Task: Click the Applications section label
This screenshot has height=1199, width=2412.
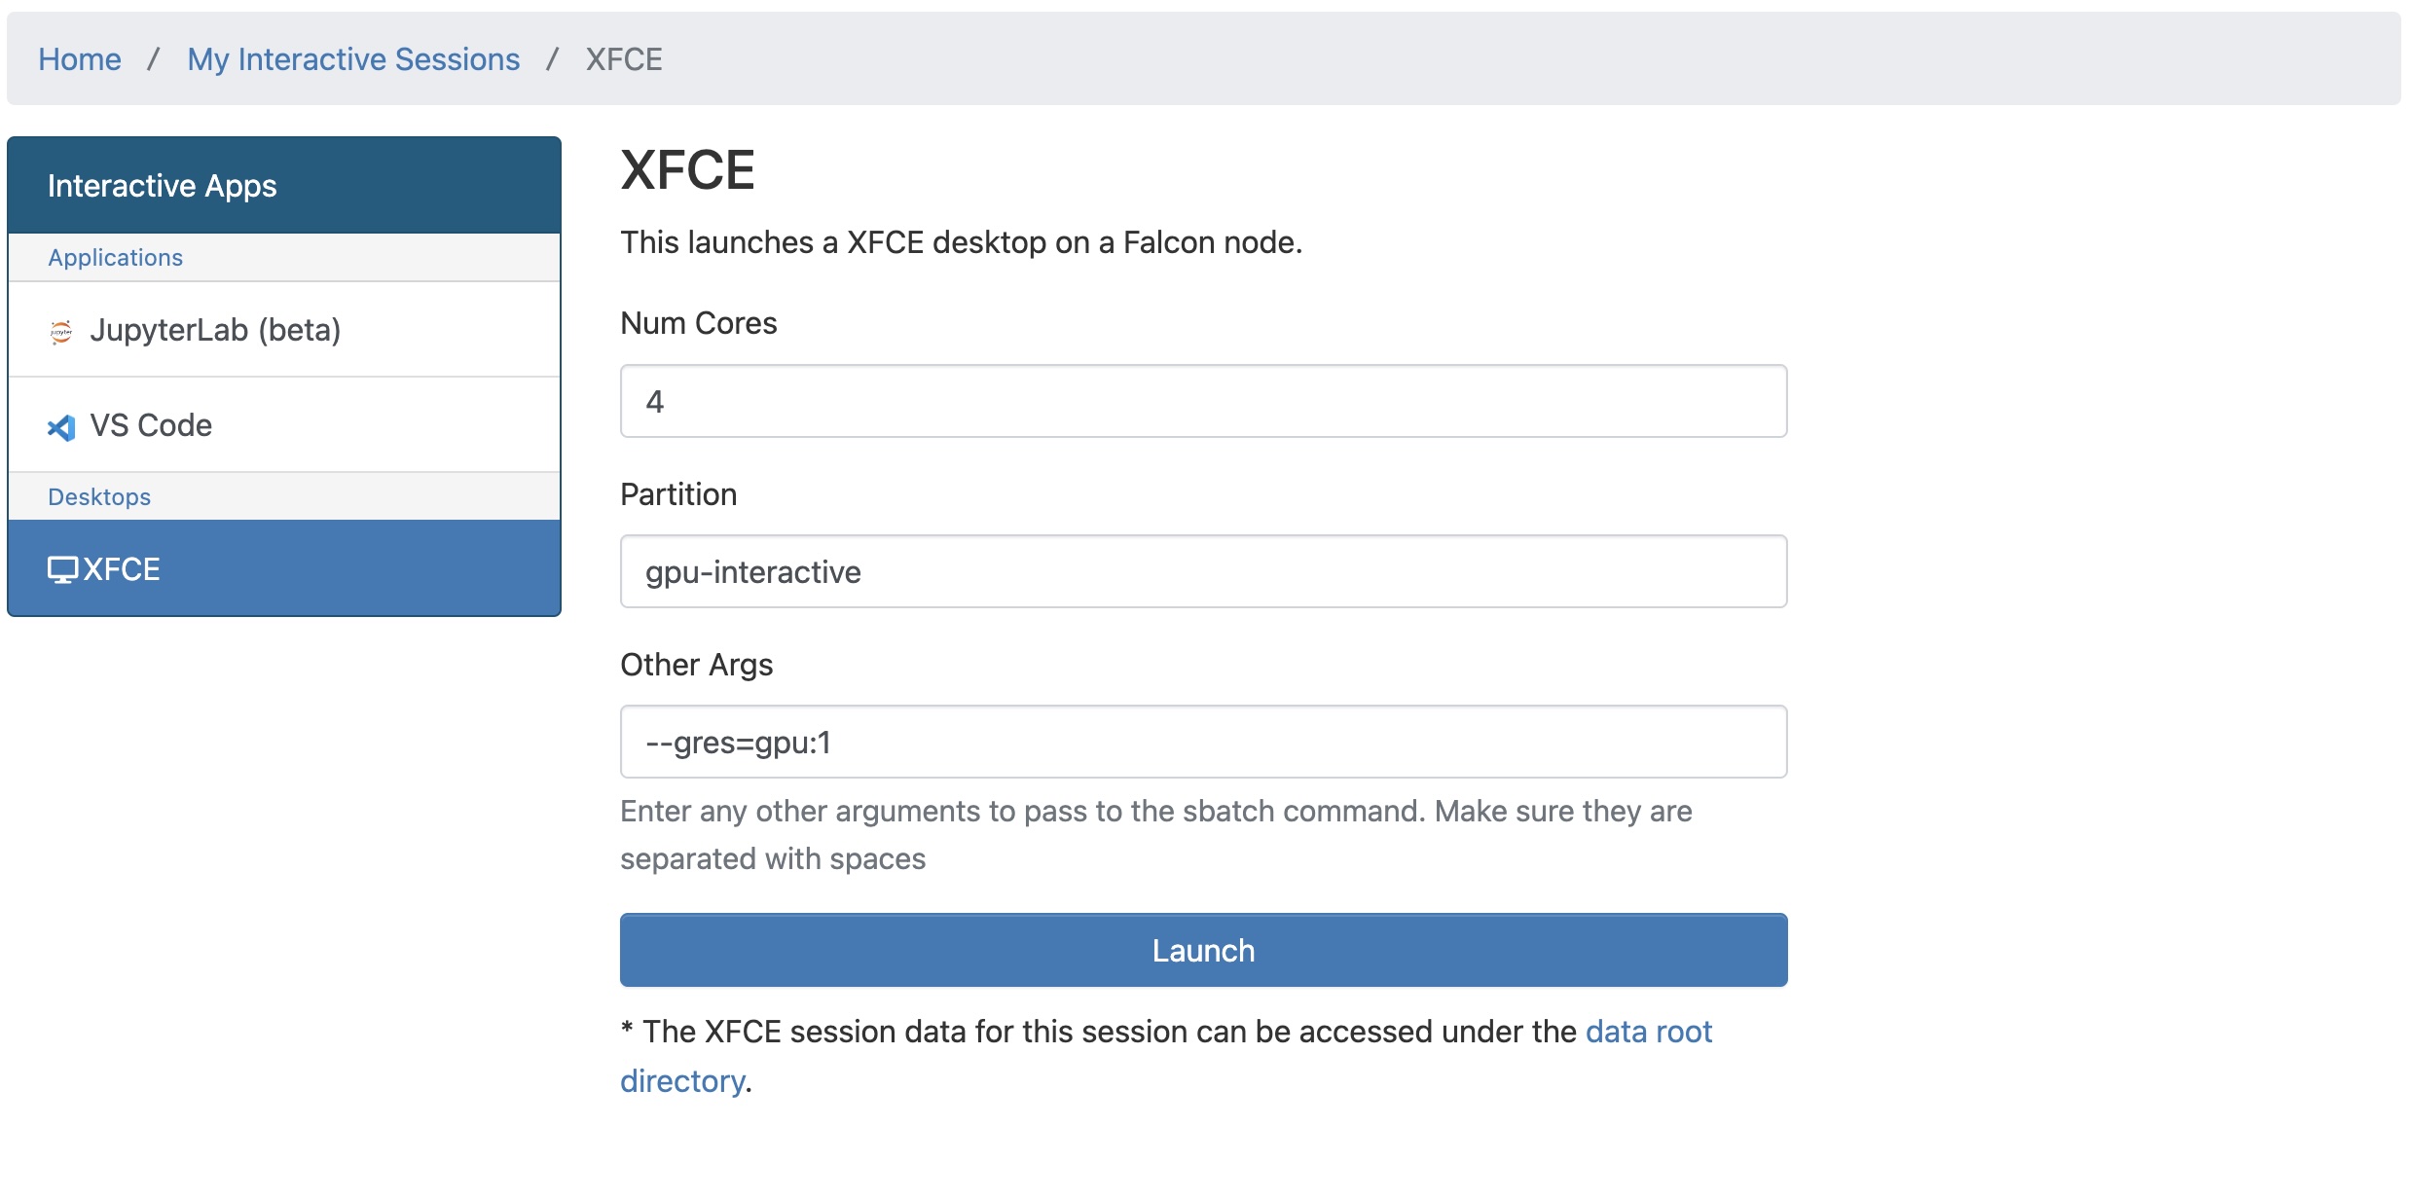Action: coord(116,258)
